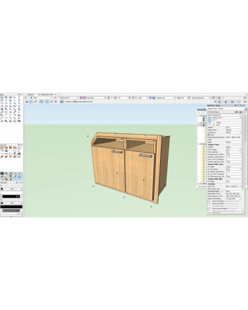Toggle the second checkbox below Upper Shelf Definition
Screen dimensions: 248x310
tap(209, 204)
